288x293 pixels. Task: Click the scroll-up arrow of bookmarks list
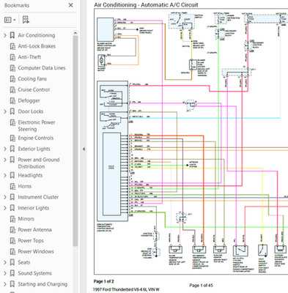[x=75, y=33]
